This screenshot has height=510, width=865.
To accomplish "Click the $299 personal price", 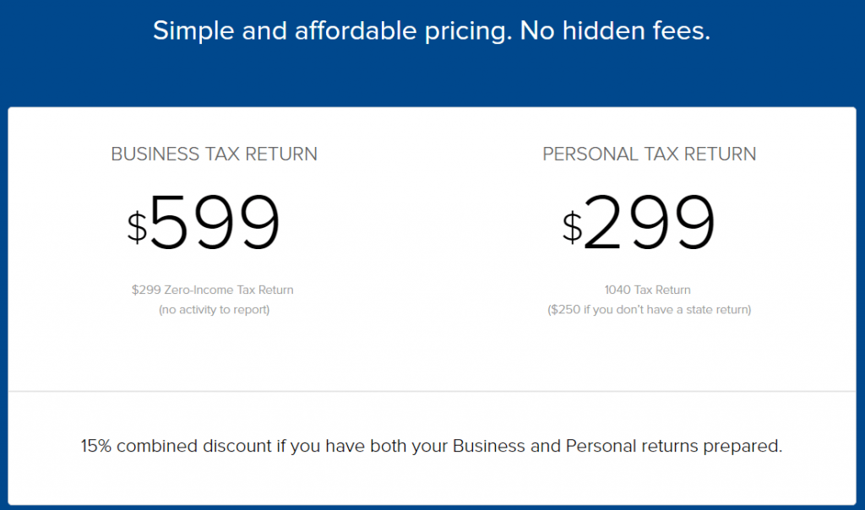I will 639,223.
